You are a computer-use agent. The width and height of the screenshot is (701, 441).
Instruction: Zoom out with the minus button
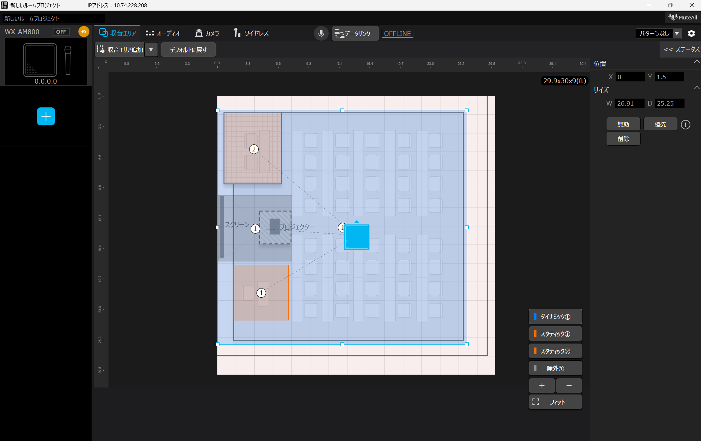[x=569, y=386]
